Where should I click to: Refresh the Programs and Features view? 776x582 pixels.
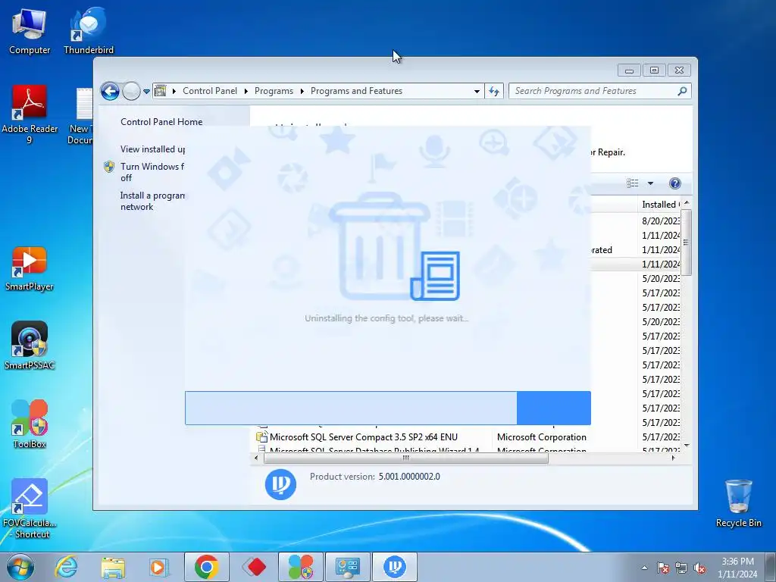pyautogui.click(x=494, y=91)
